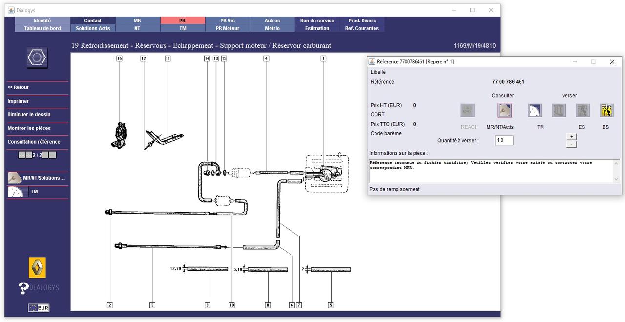Image resolution: width=625 pixels, height=322 pixels.
Task: Open the MR tab
Action: coord(137,21)
